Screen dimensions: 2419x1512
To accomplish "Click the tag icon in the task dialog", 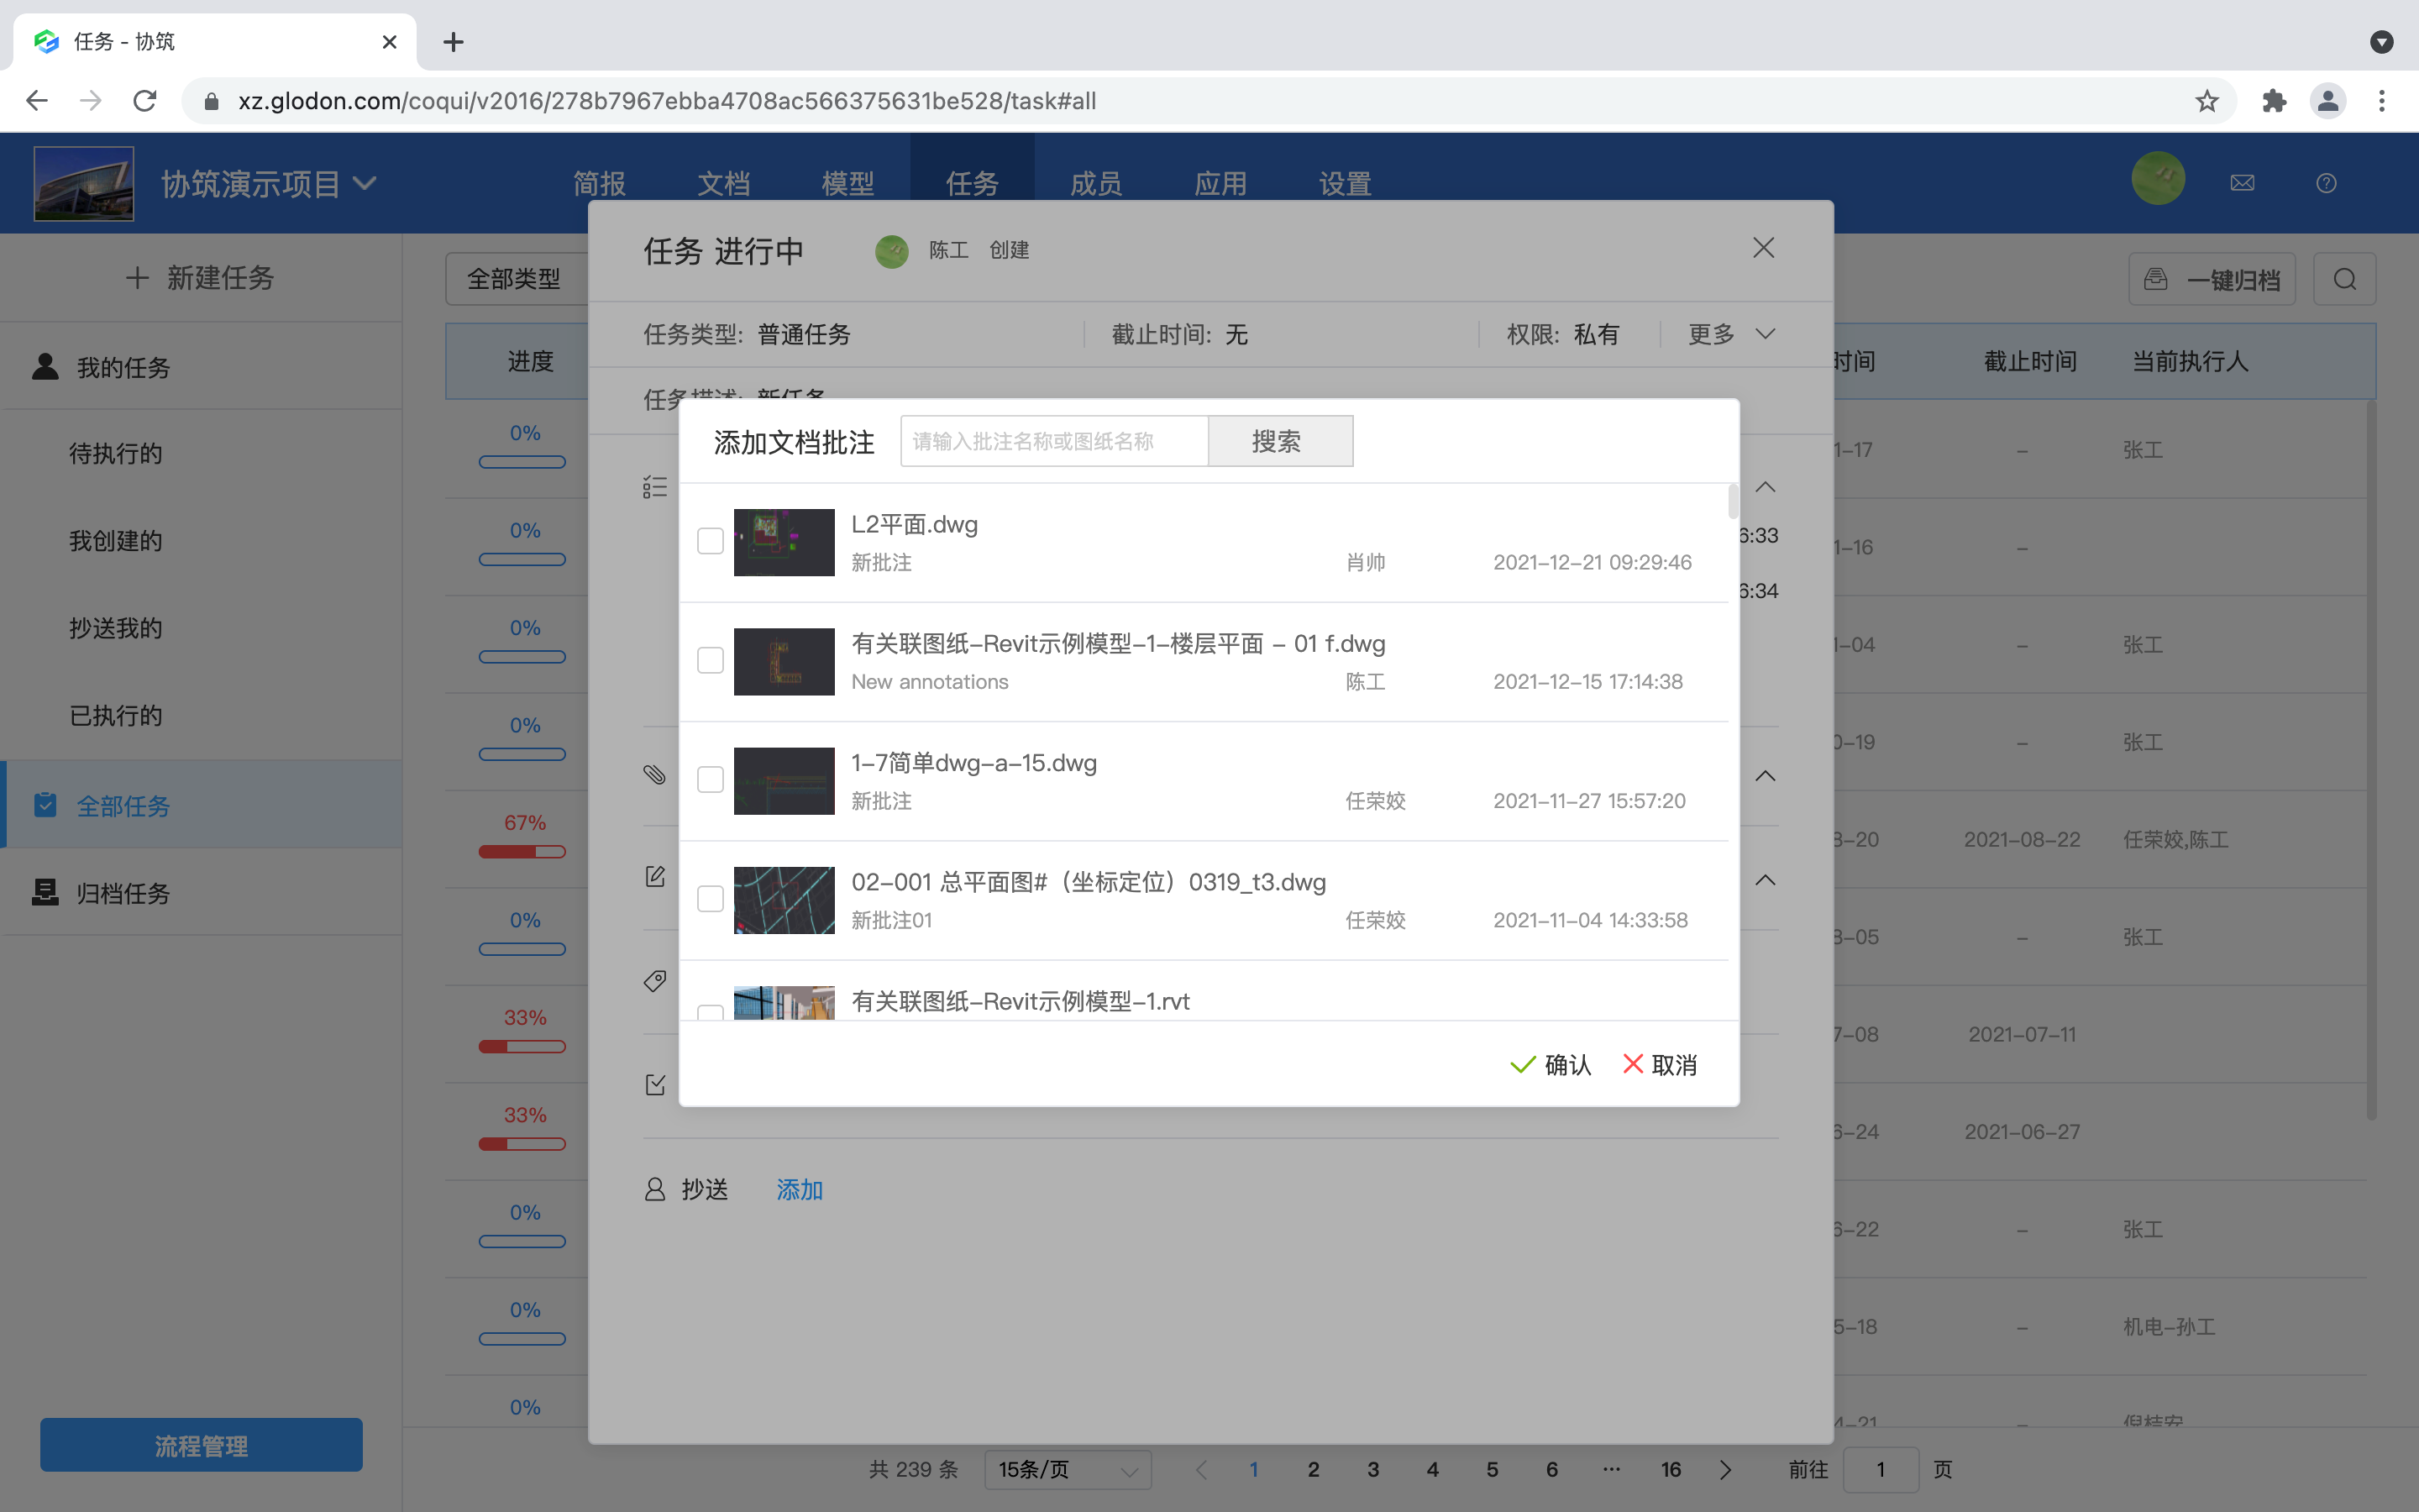I will [x=655, y=981].
